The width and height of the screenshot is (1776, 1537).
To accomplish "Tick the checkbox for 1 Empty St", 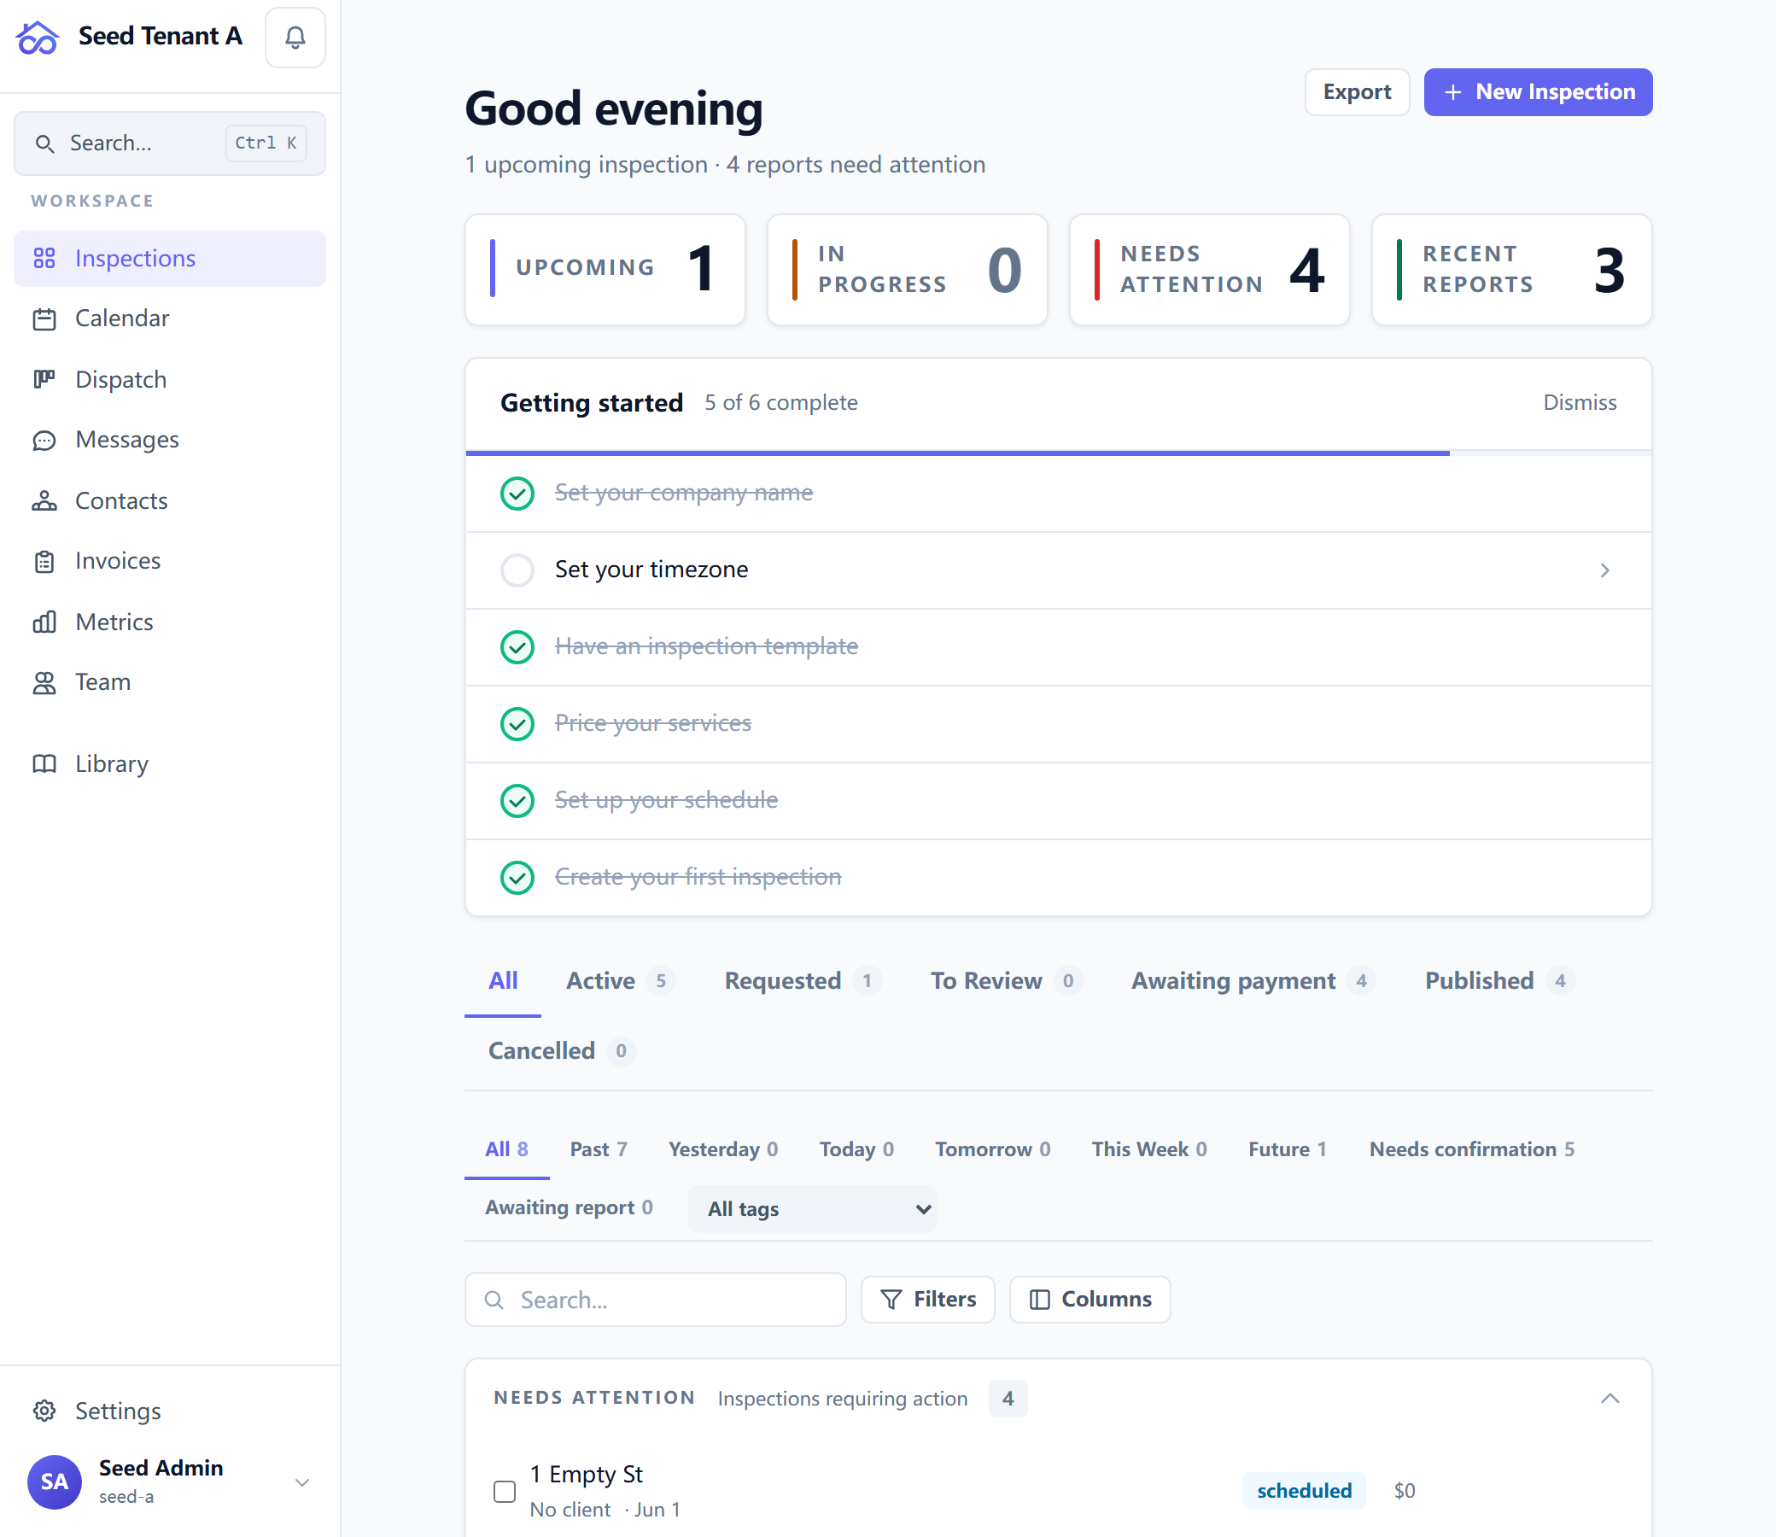I will [x=505, y=1491].
